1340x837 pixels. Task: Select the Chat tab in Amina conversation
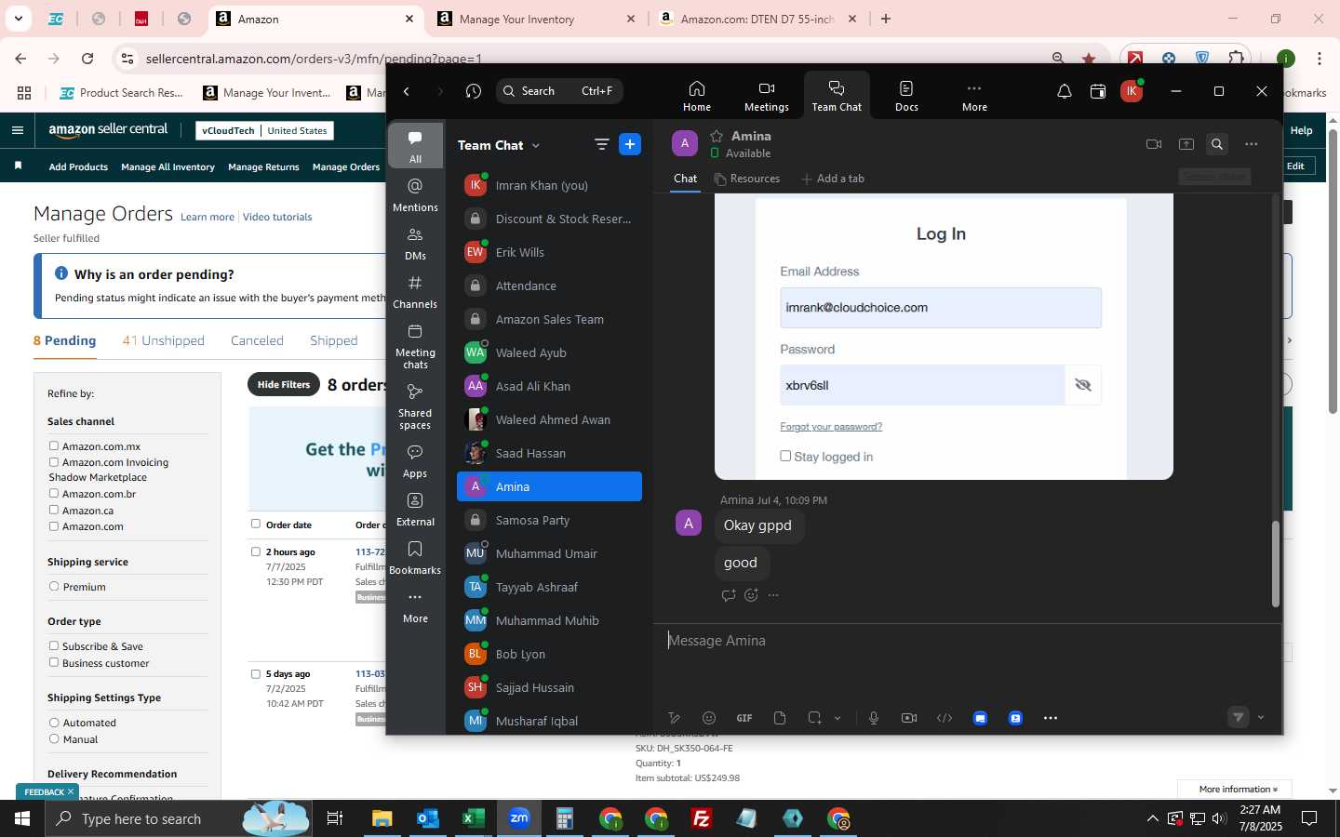[x=686, y=179]
